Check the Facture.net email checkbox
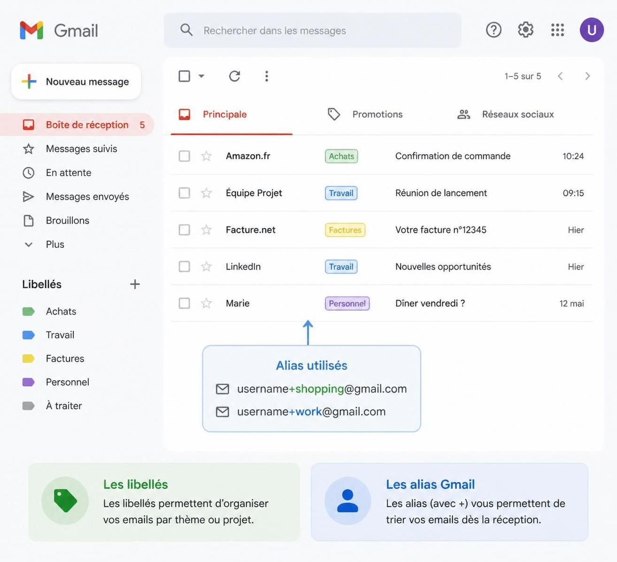The height and width of the screenshot is (562, 617). 185,230
